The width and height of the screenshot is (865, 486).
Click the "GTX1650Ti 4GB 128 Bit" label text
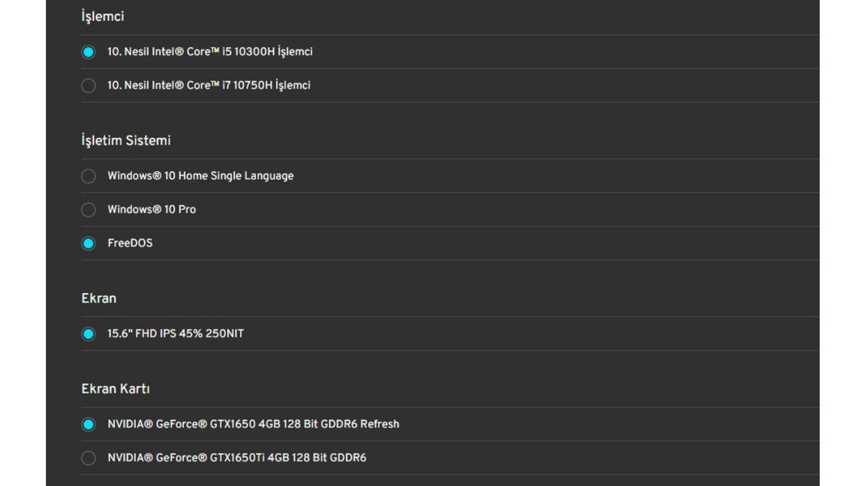click(236, 458)
